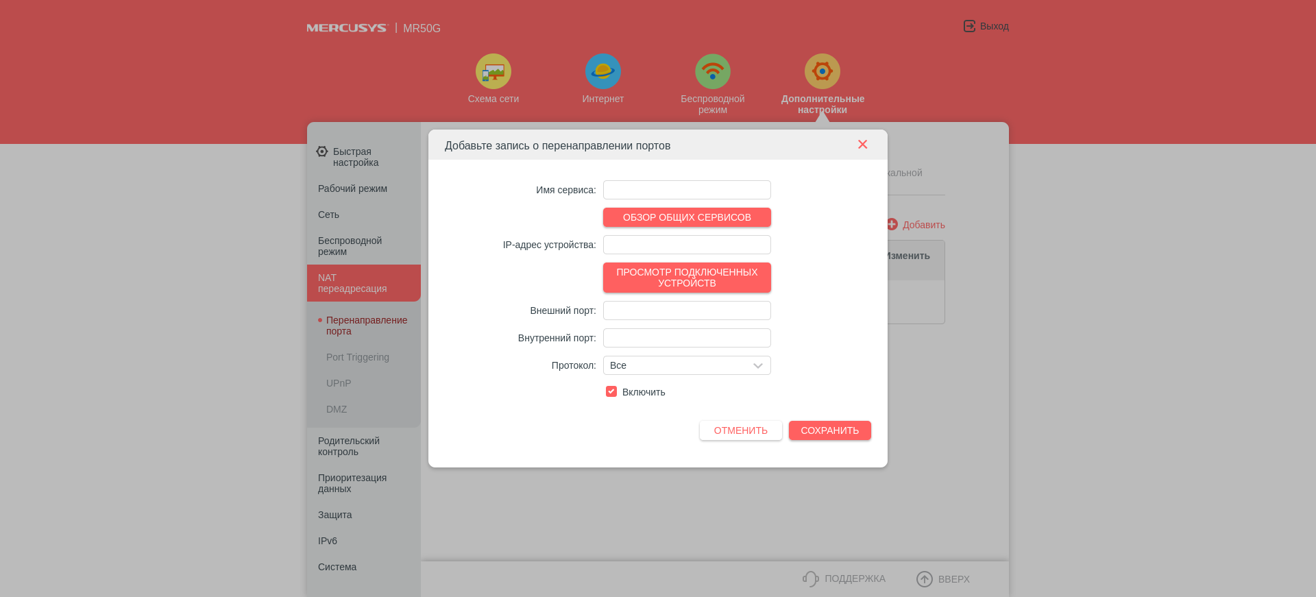The image size is (1316, 597).
Task: Click the СОХРАНИТЬ button
Action: [829, 430]
